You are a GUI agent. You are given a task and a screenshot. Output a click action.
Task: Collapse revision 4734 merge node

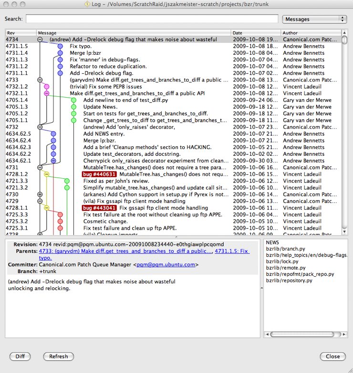40,40
